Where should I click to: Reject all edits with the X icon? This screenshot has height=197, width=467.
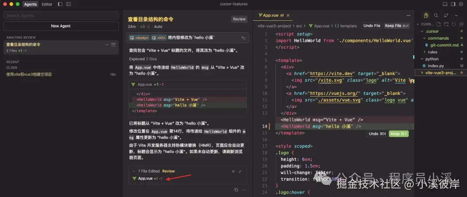(x=233, y=171)
